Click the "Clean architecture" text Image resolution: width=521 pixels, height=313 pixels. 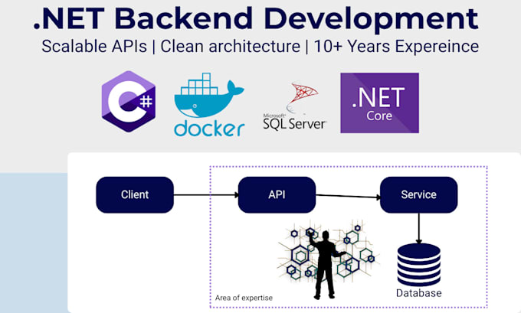point(231,47)
